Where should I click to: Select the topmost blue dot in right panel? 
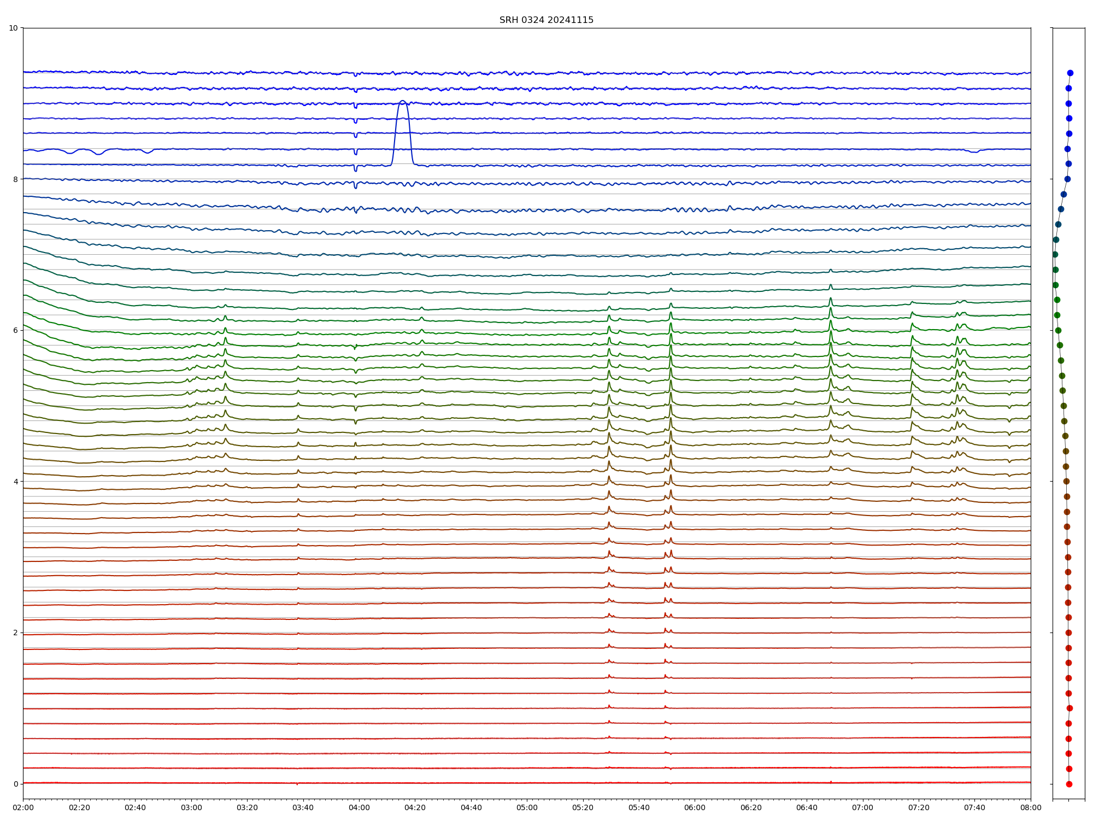tap(1070, 73)
